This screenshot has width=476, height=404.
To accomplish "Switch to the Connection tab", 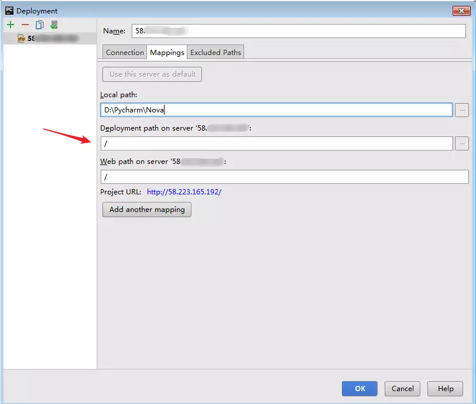I will coord(125,52).
